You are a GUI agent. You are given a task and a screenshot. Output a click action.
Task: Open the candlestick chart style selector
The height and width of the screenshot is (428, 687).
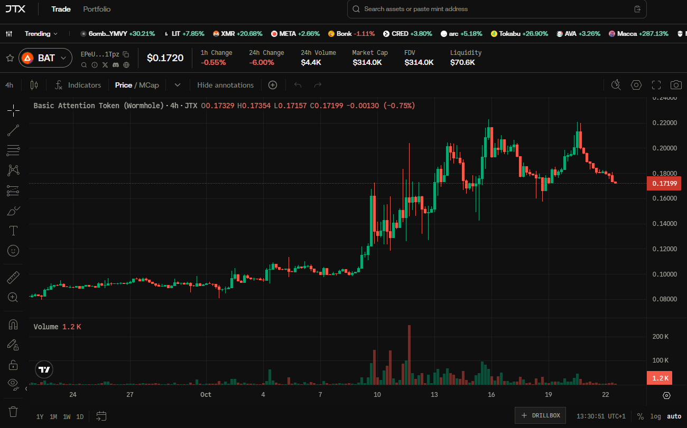click(x=34, y=85)
